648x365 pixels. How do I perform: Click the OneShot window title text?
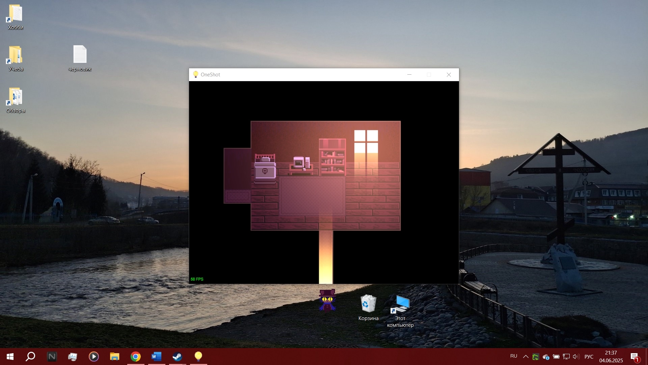pyautogui.click(x=210, y=75)
